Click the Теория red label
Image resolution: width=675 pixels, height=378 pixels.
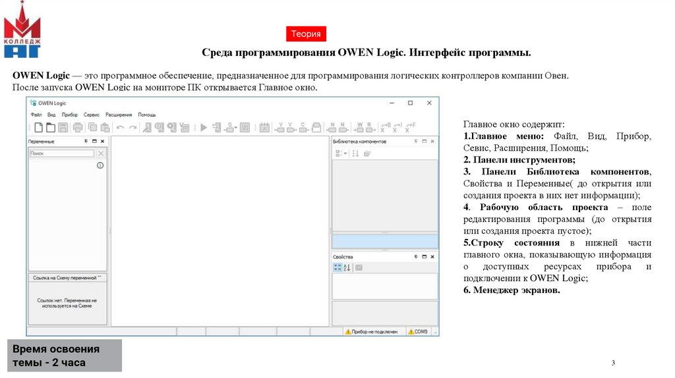pos(306,34)
